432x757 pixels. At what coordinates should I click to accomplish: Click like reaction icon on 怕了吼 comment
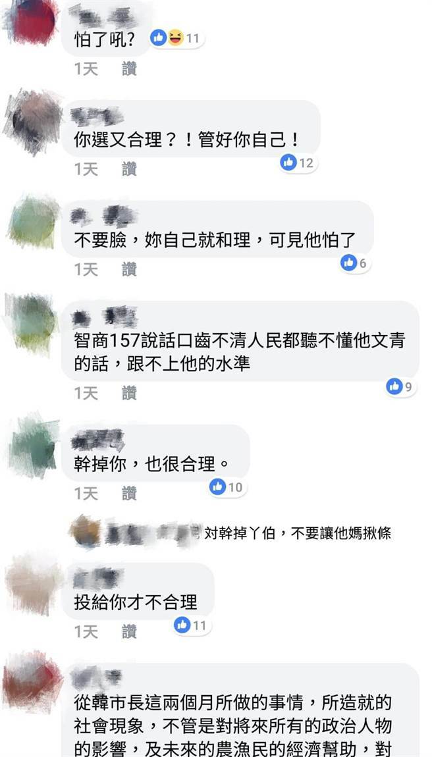(159, 38)
